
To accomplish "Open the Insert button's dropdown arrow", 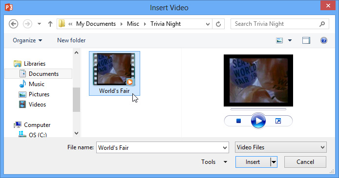I will pos(274,162).
